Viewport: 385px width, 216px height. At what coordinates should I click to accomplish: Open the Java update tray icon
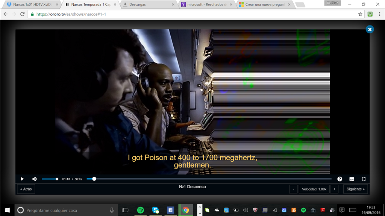pos(294,210)
